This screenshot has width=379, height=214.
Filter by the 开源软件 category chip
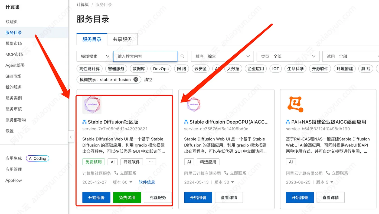(x=320, y=69)
